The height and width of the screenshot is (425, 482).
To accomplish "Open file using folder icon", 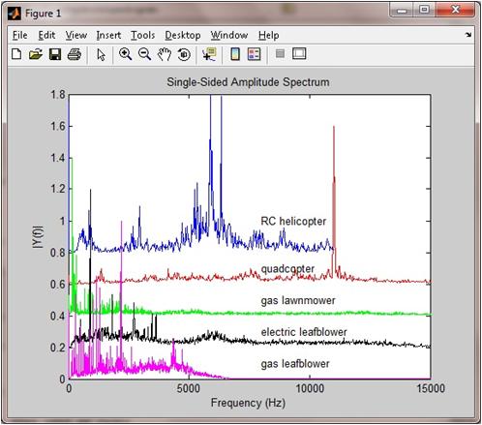I will [36, 54].
